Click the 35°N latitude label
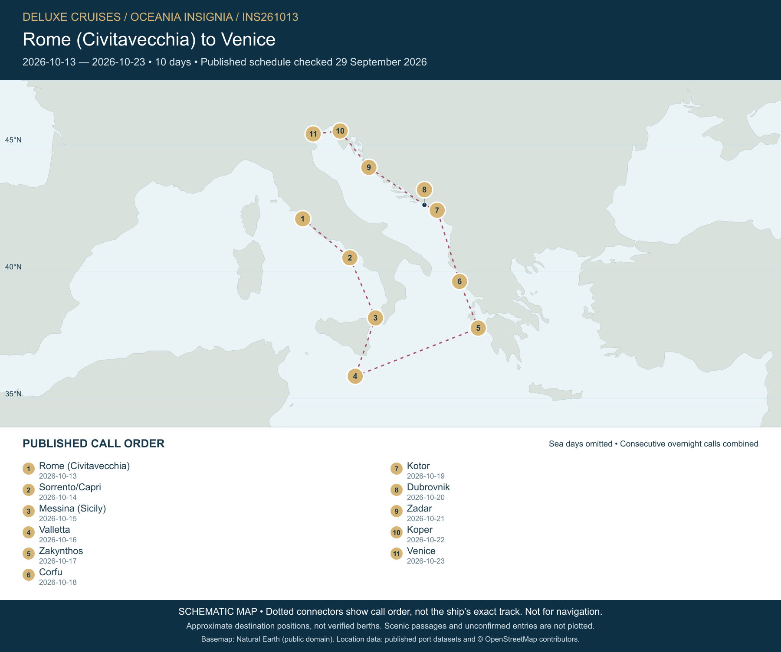The width and height of the screenshot is (781, 652). pos(13,394)
